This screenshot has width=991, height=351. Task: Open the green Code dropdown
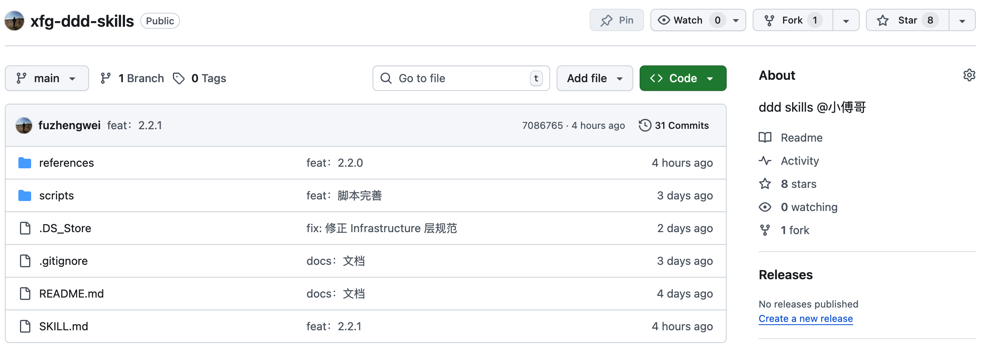tap(682, 78)
